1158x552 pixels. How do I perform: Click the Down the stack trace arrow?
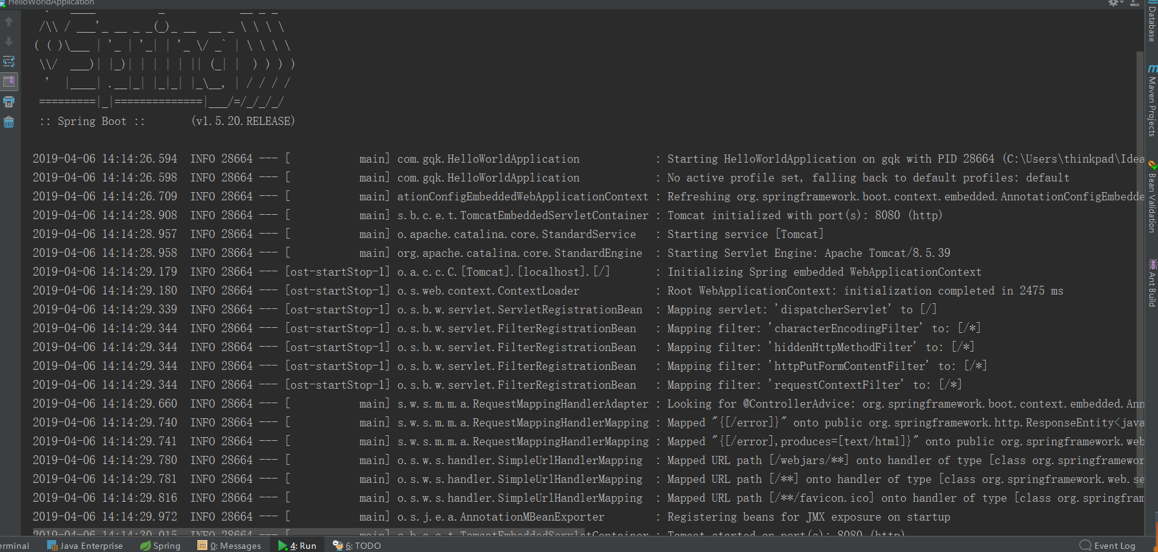(9, 41)
